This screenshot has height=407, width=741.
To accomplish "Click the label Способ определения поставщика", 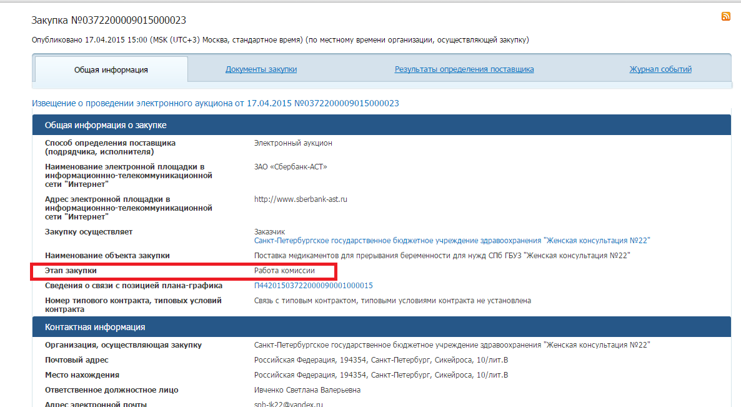I will pos(110,147).
